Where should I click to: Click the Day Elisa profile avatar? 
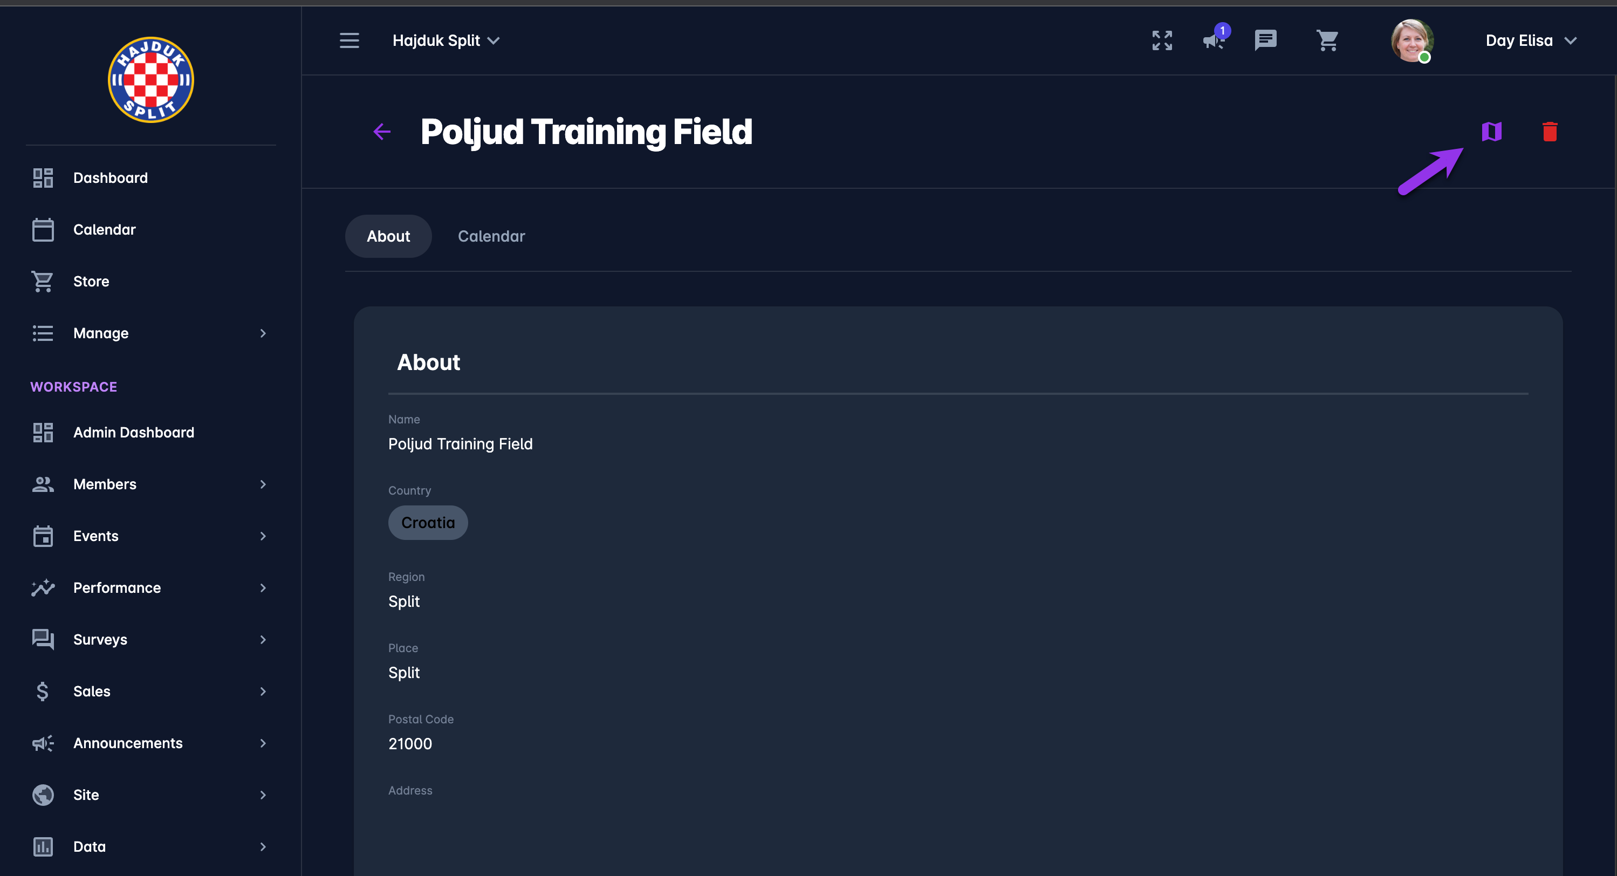click(x=1412, y=41)
